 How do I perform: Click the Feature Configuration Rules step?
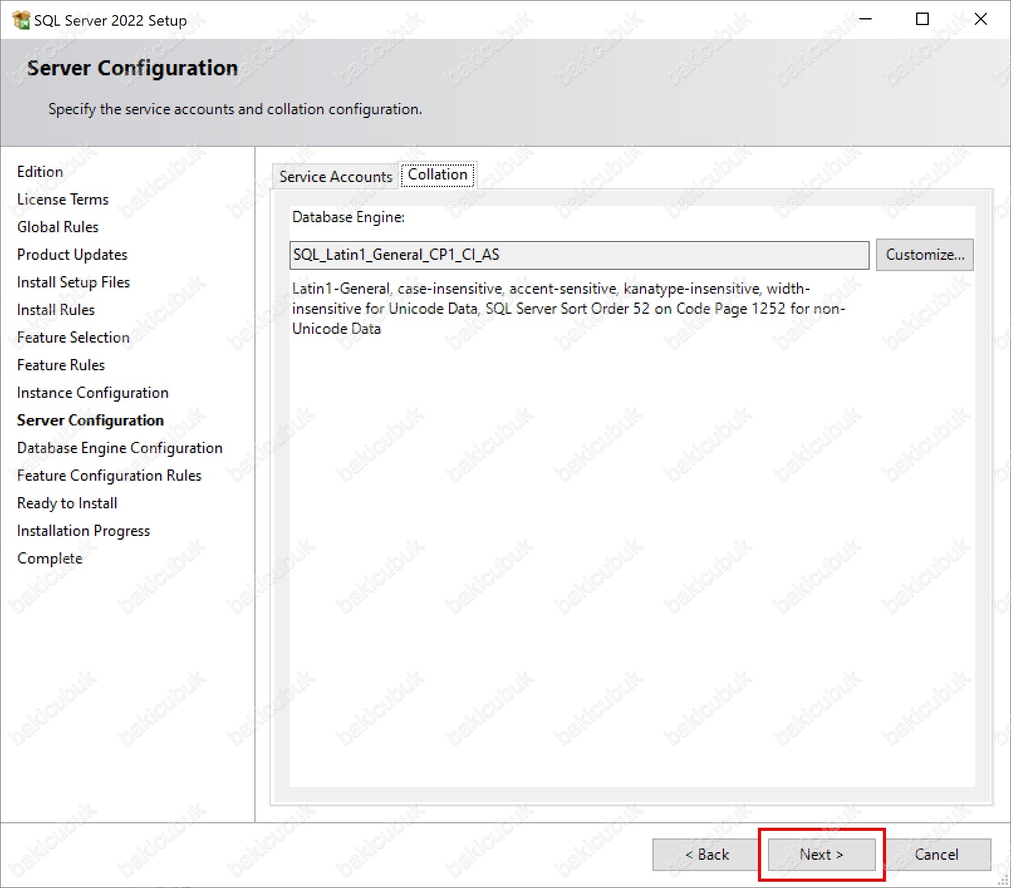109,476
